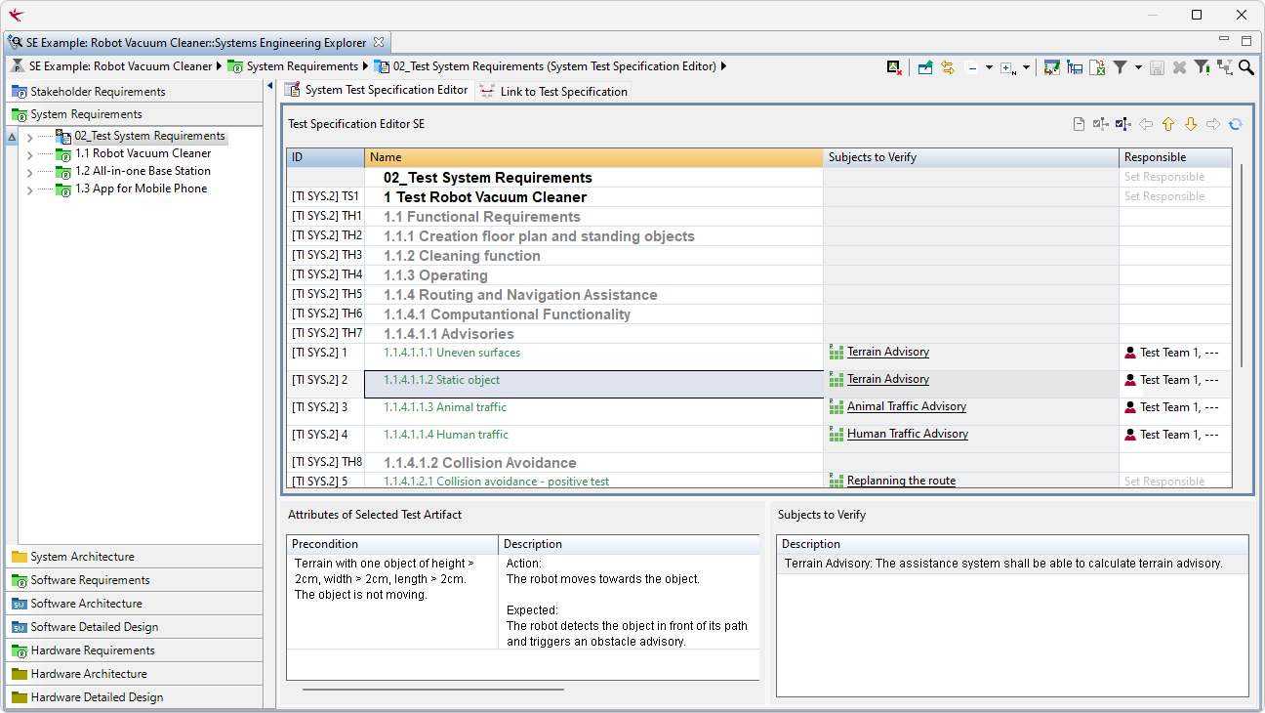
Task: Click the move-right arrow icon
Action: [1213, 124]
